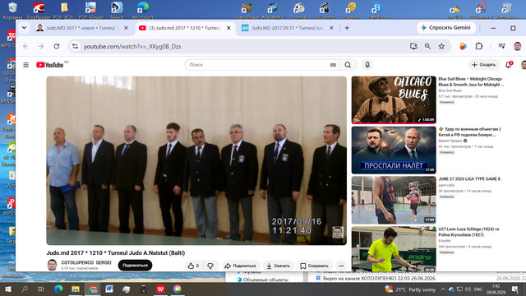Open the table tennis U27 Leon-Luca Schlage thumbnail

click(394, 249)
